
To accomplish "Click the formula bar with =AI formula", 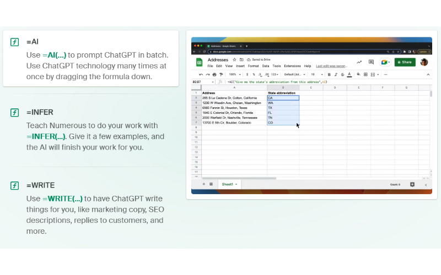I will click(327, 82).
